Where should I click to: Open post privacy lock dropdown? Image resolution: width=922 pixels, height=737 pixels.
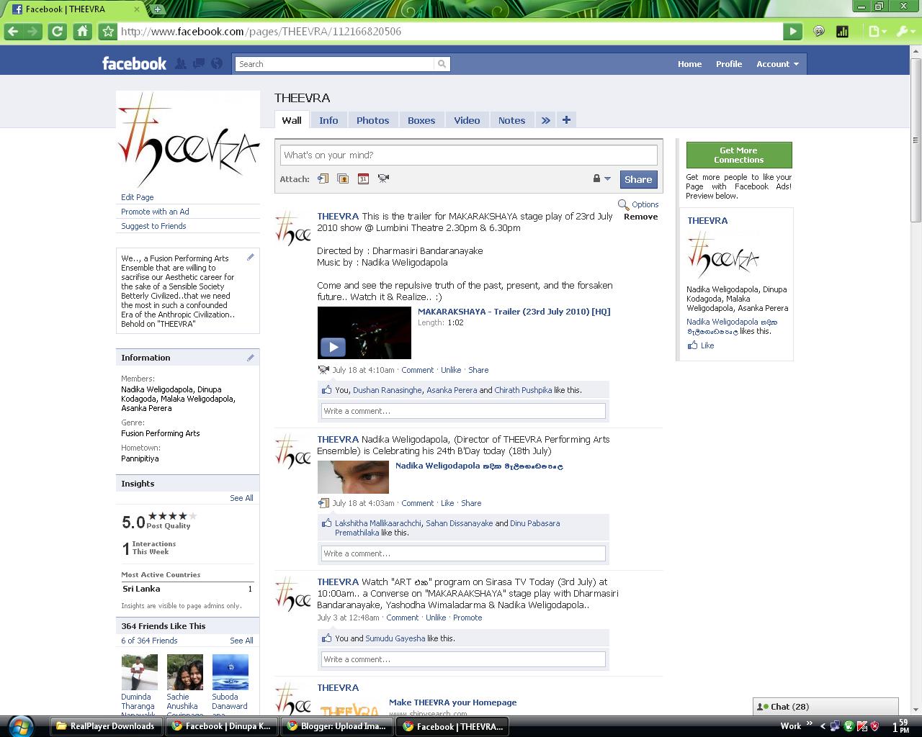(x=601, y=178)
